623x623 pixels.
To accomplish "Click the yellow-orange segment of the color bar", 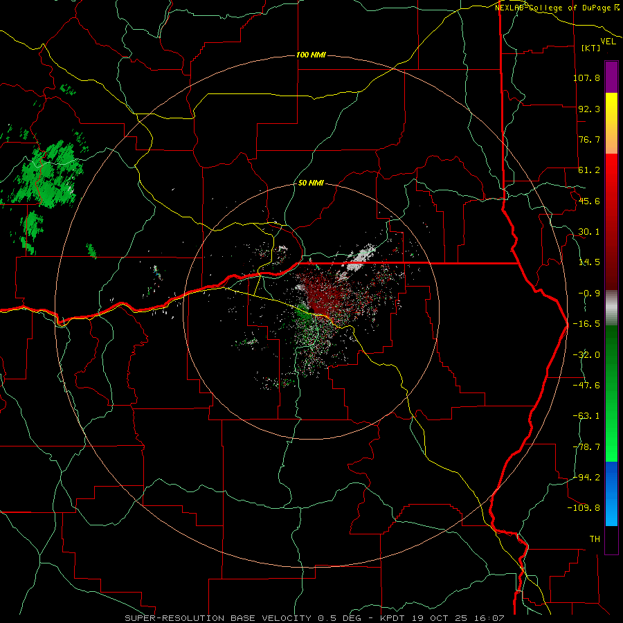I will point(611,123).
